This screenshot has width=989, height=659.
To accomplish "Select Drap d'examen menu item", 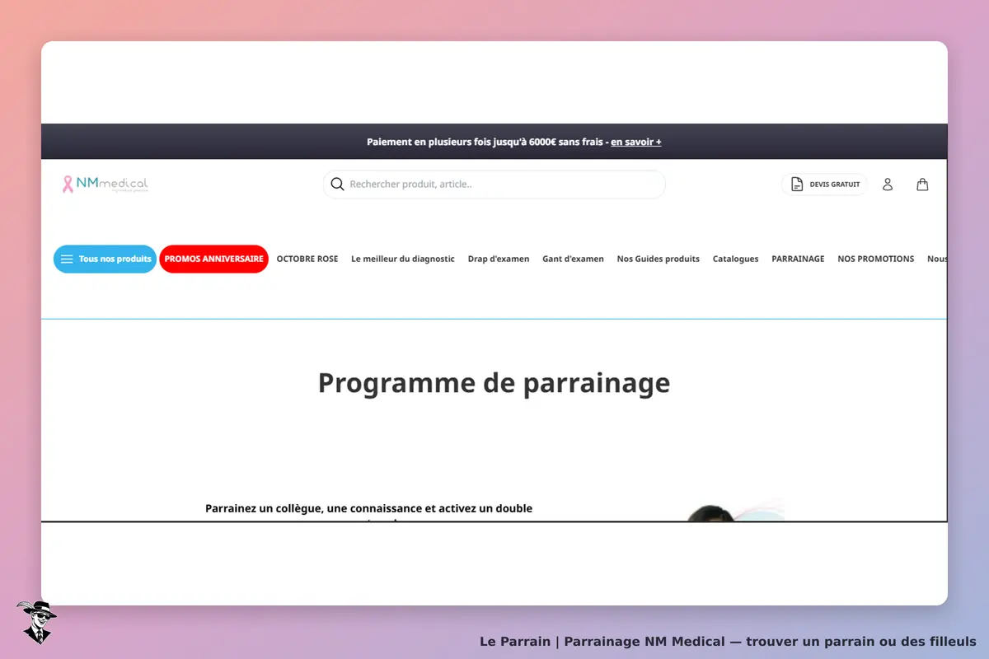I will pos(499,259).
